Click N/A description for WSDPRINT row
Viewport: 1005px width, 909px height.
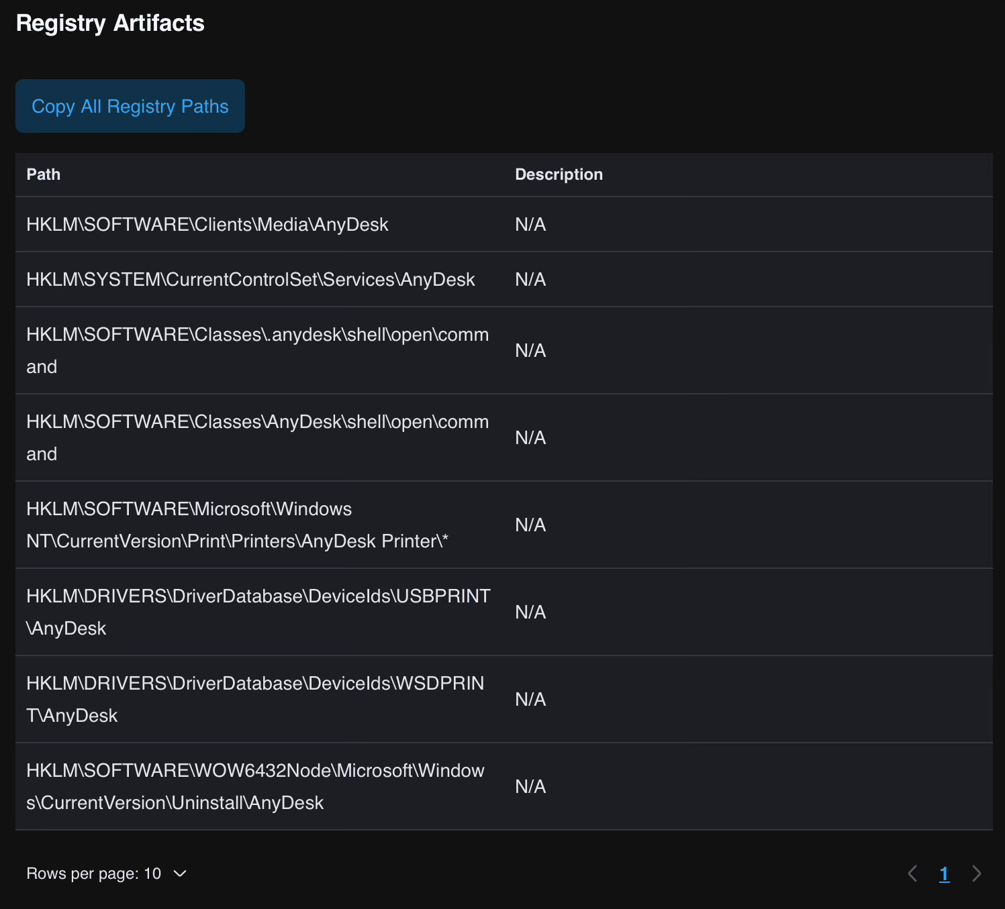tap(530, 699)
